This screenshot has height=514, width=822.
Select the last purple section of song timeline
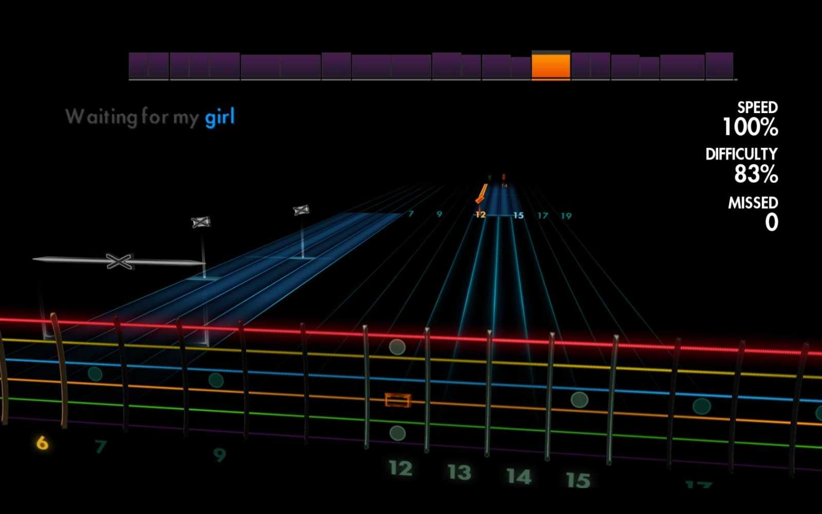coord(719,66)
